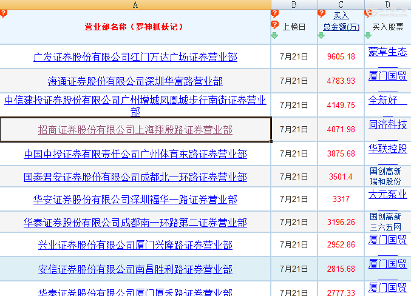This screenshot has width=411, height=296.
Task: Select column B header
Action: point(294,4)
